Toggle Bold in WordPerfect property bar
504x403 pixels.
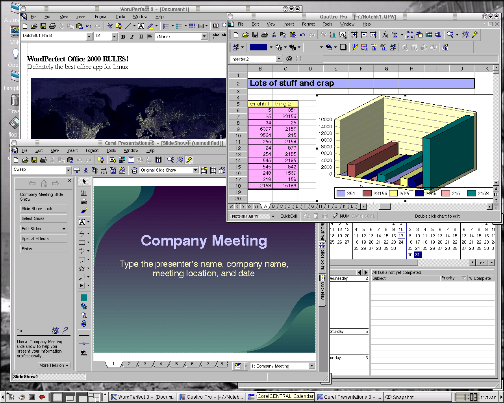(x=123, y=37)
